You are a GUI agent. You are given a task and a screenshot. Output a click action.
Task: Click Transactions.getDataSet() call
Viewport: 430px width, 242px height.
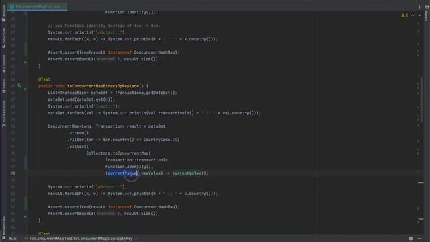(145, 93)
